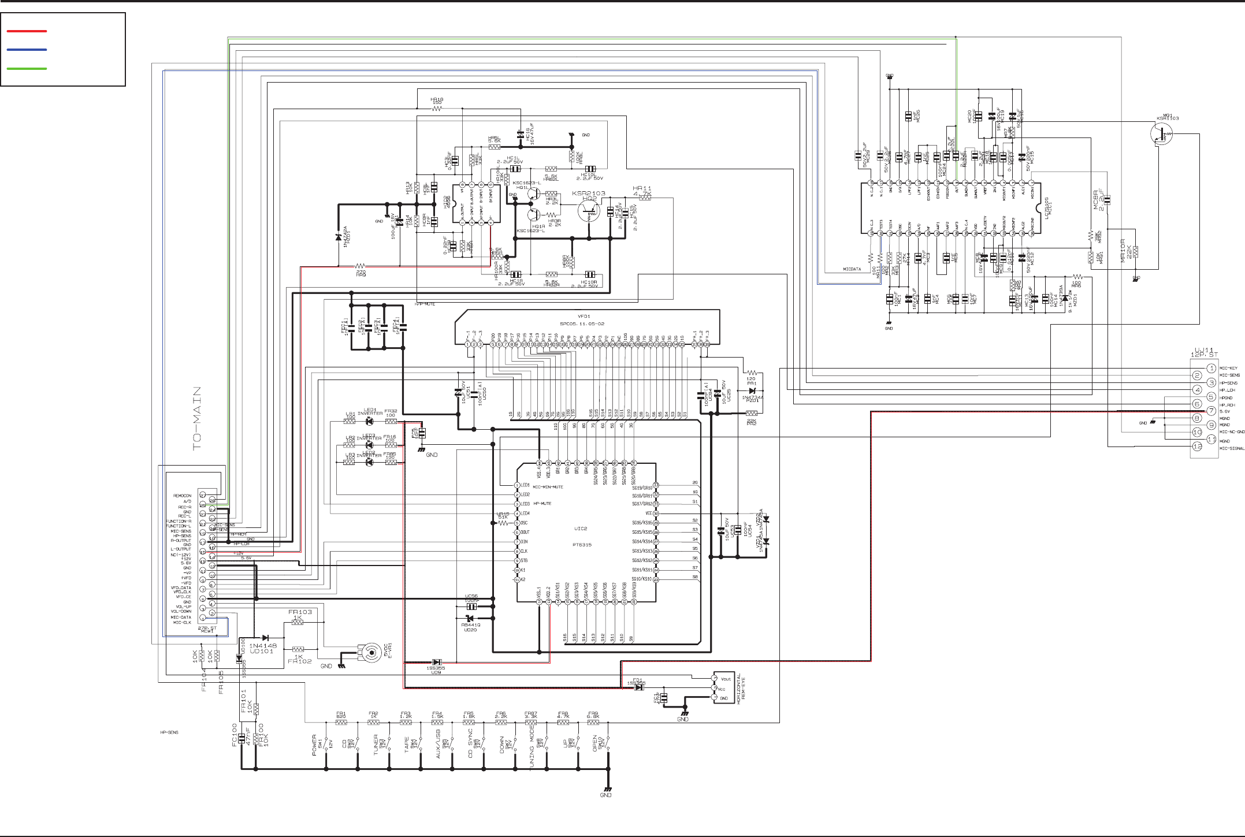1245x837 pixels.
Task: Click the 'HR11 4.7K' resistor label
Action: 642,191
